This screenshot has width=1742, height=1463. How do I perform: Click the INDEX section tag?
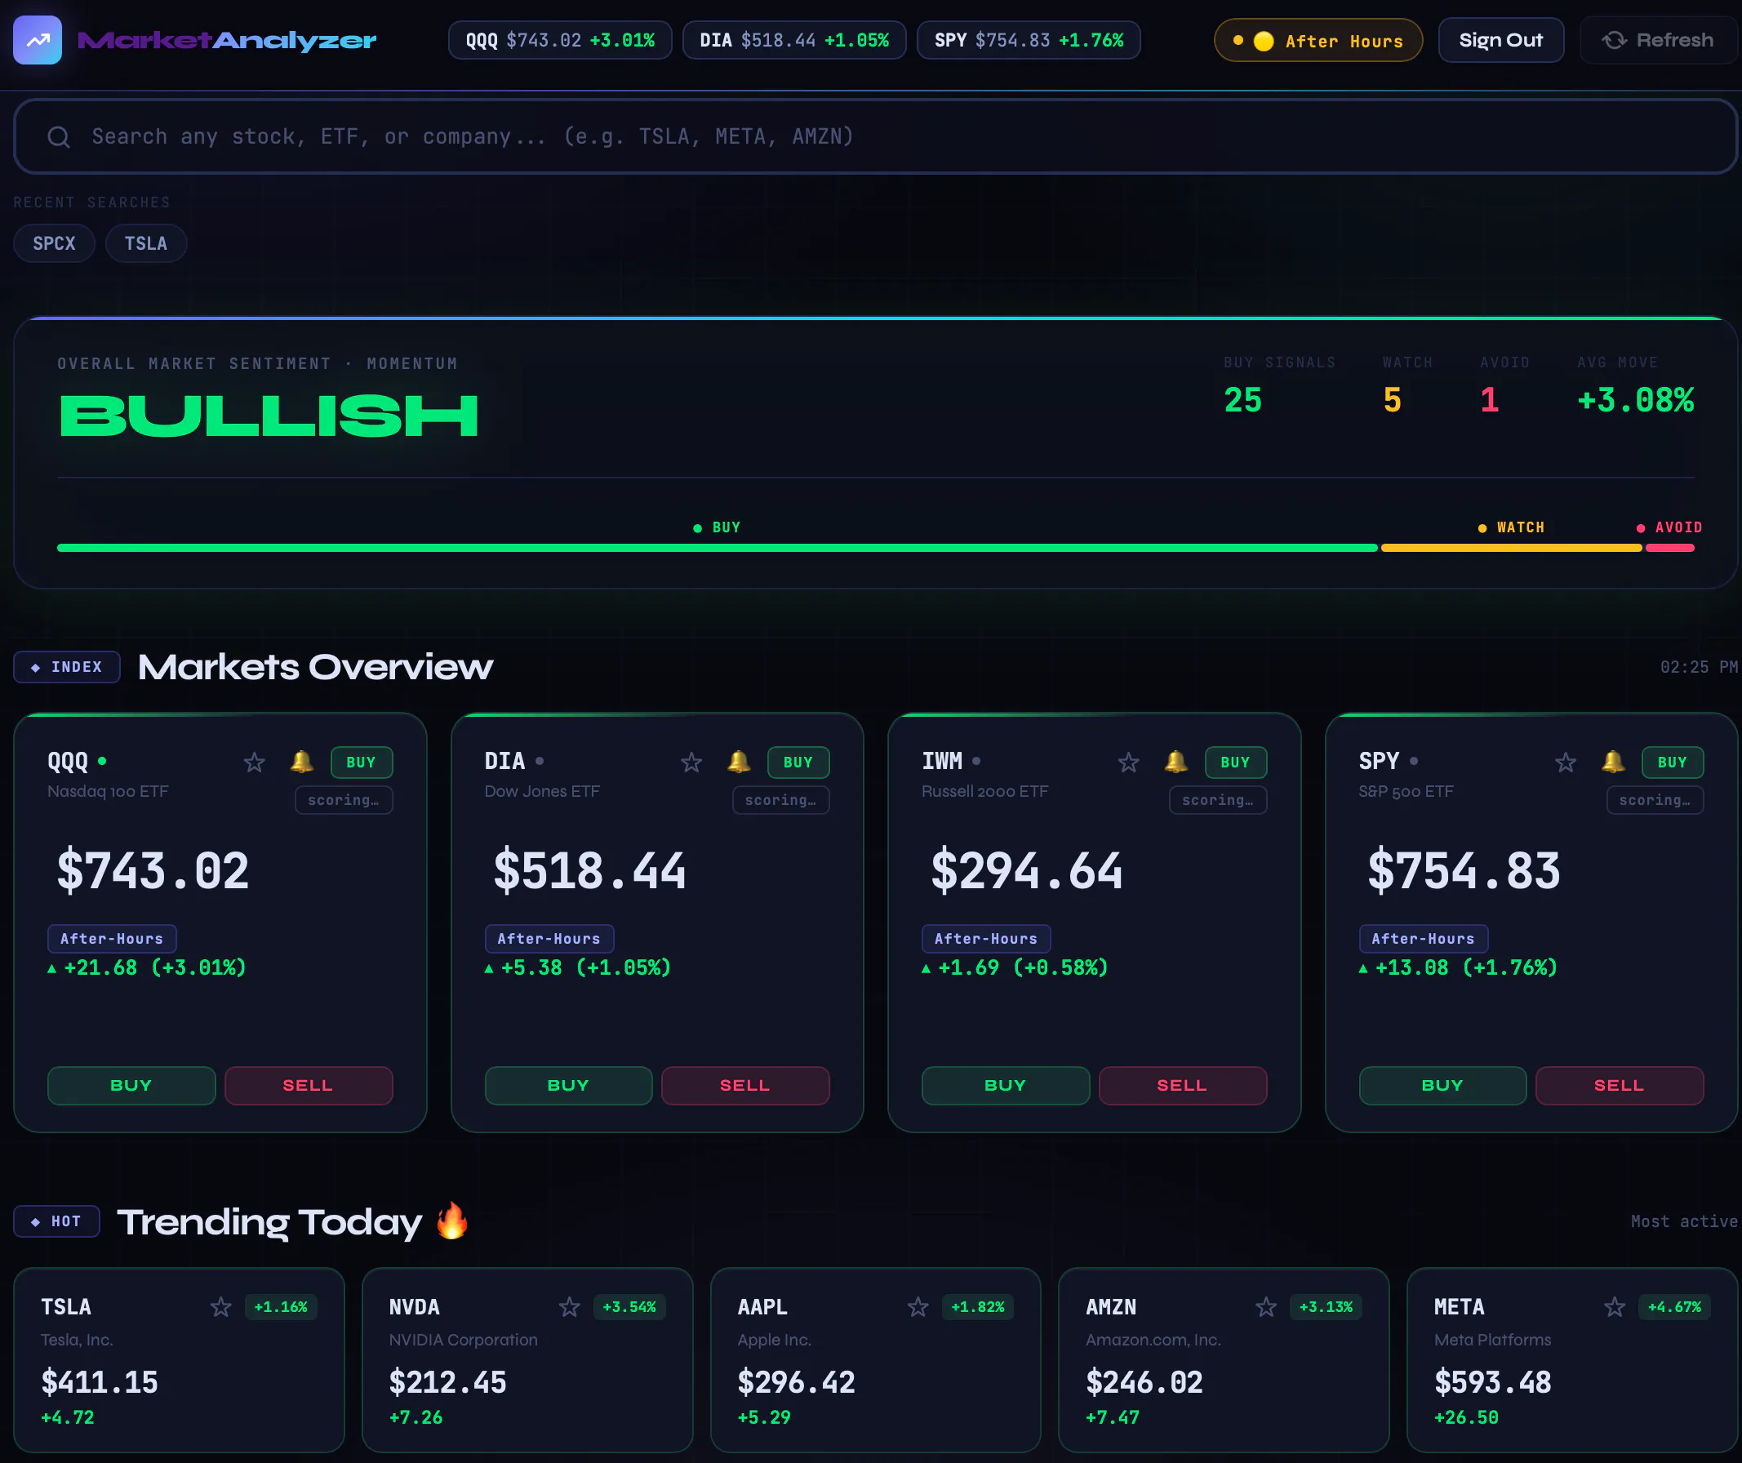67,667
